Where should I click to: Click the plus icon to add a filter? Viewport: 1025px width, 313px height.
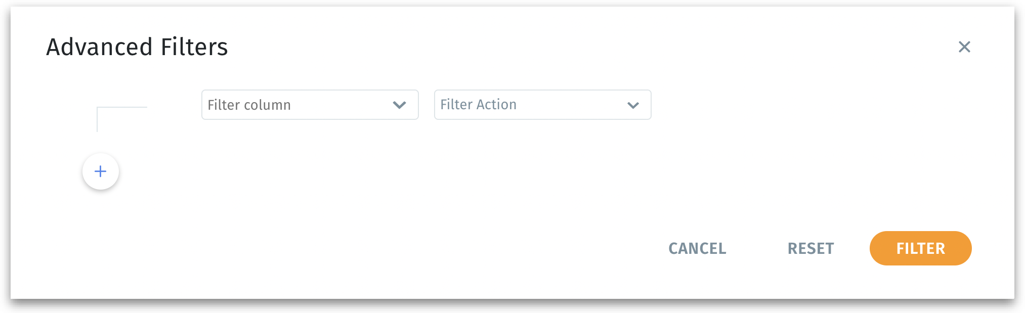[x=101, y=171]
